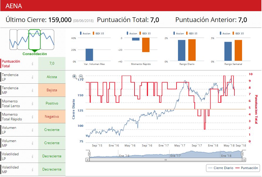Click the navigator scrollbar center grip
The width and height of the screenshot is (262, 177).
166,160
